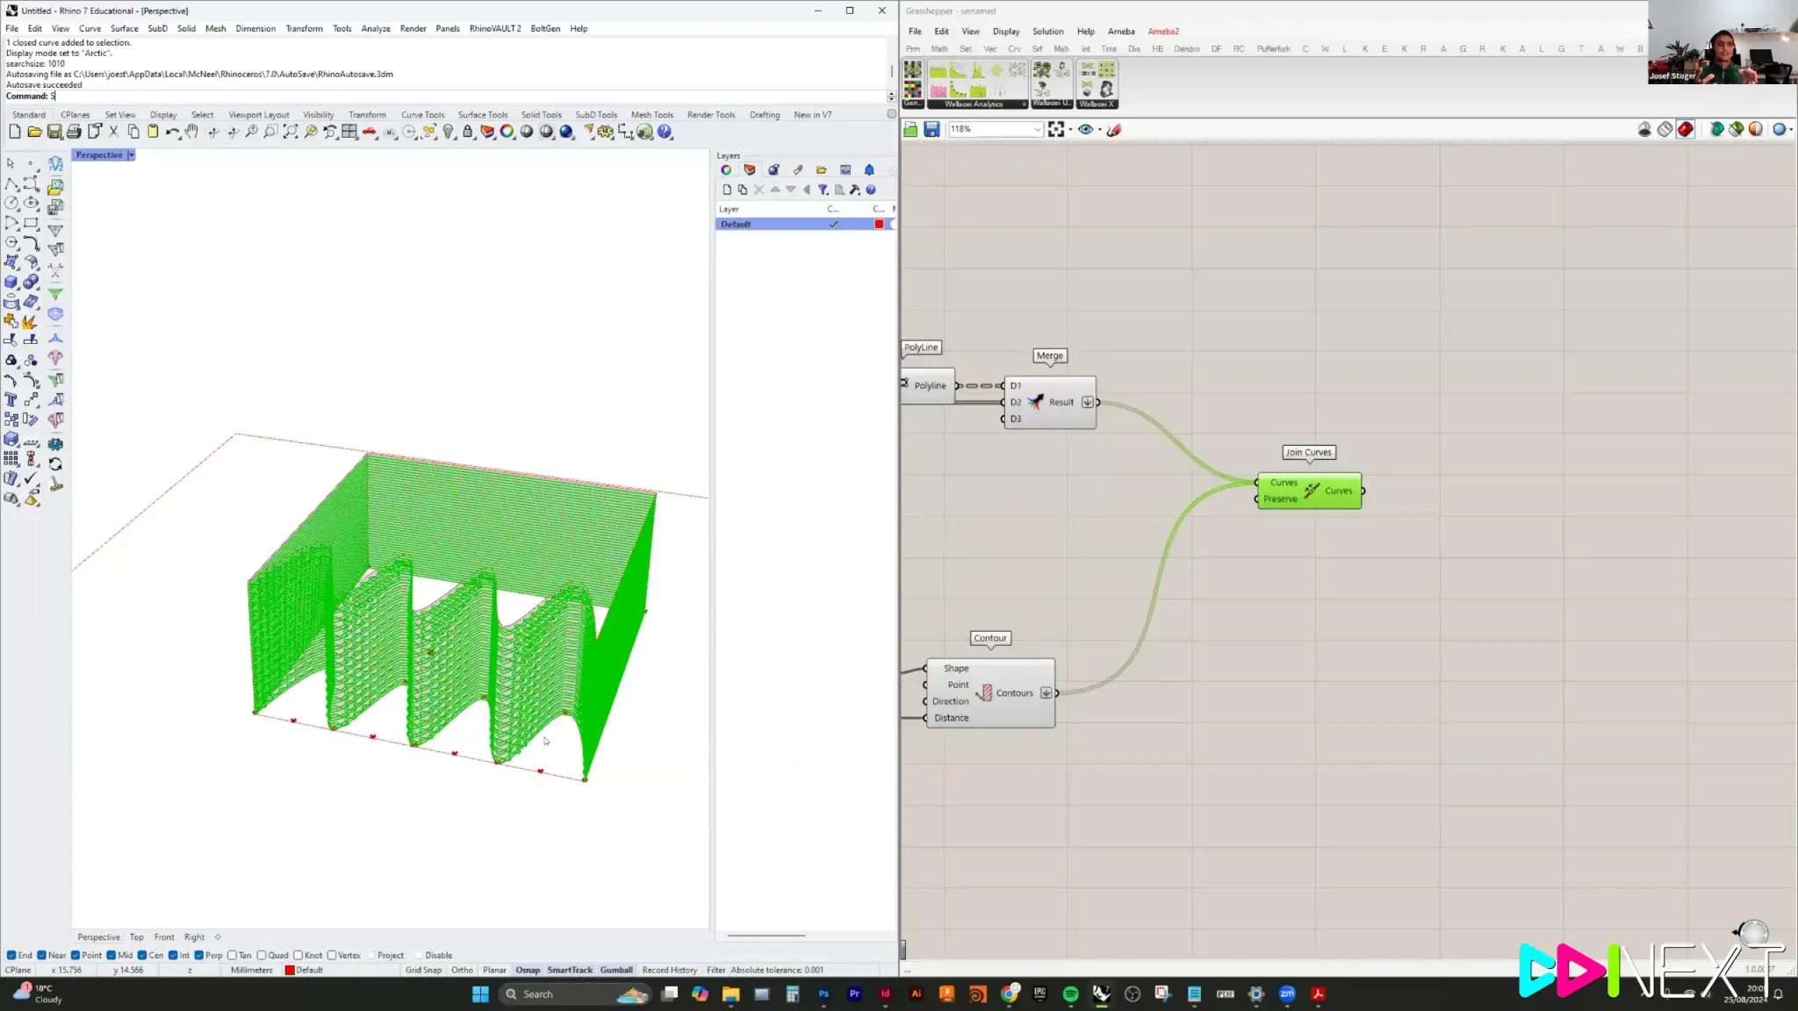The height and width of the screenshot is (1011, 1798).
Task: Switch to the Mesh Tools toolbar tab
Action: (x=651, y=114)
